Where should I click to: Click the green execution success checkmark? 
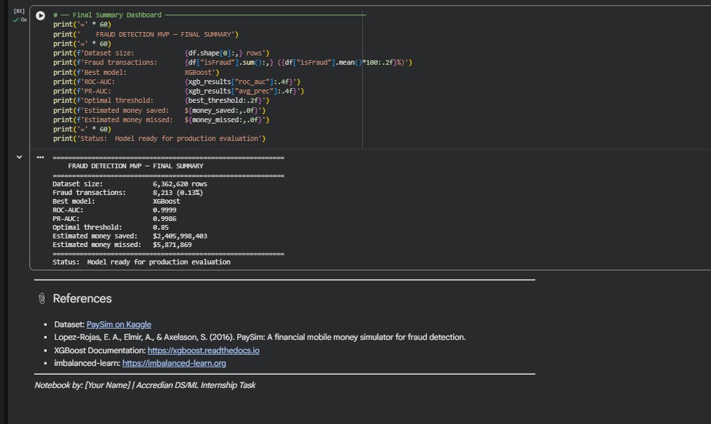click(16, 20)
